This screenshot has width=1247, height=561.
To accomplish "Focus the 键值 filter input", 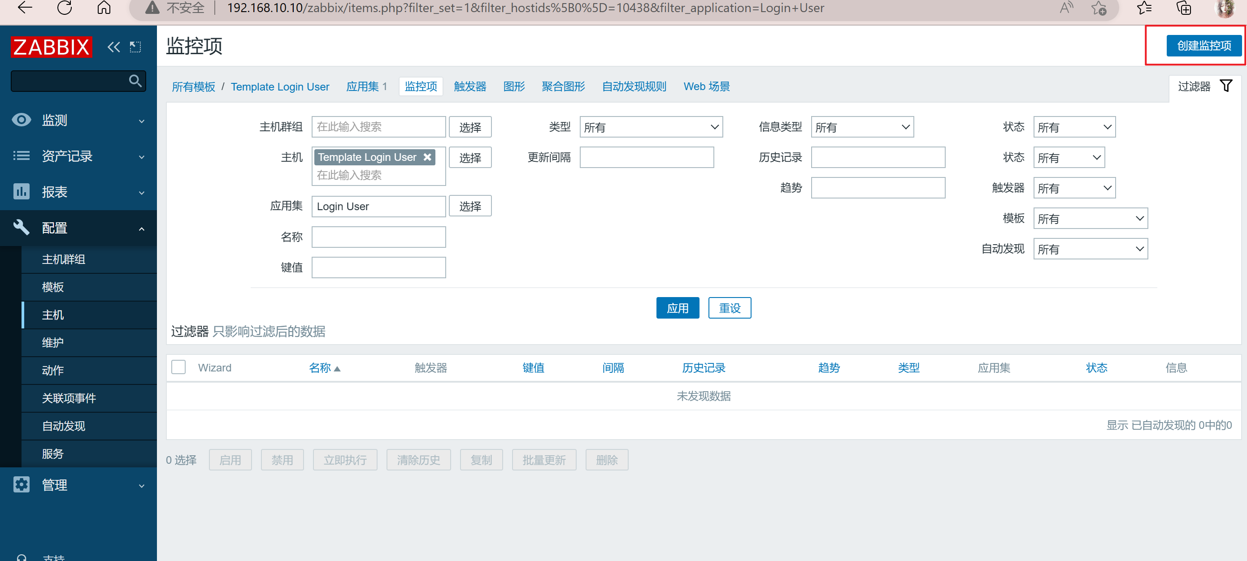I will tap(378, 268).
